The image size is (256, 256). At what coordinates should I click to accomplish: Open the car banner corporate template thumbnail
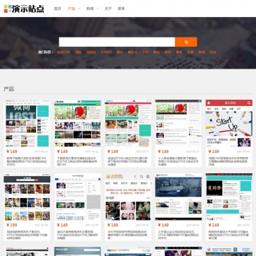tap(178, 197)
